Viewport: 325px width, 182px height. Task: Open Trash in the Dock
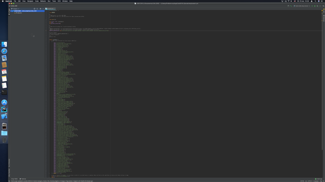4,140
